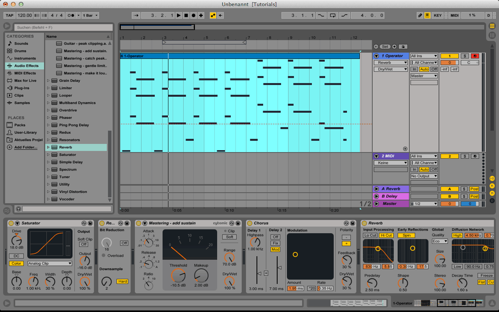This screenshot has height=312, width=499.
Task: Click the Loop switch icon
Action: click(x=333, y=16)
